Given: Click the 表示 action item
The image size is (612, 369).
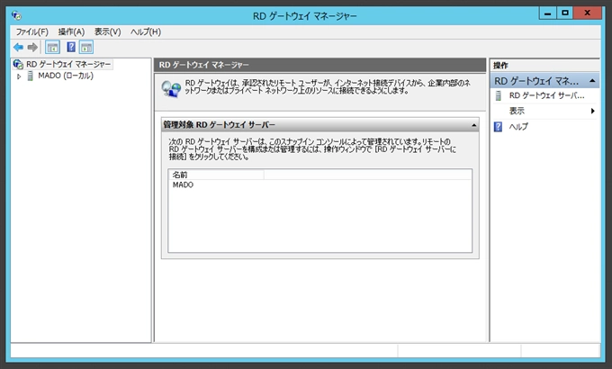Looking at the screenshot, I should point(517,111).
